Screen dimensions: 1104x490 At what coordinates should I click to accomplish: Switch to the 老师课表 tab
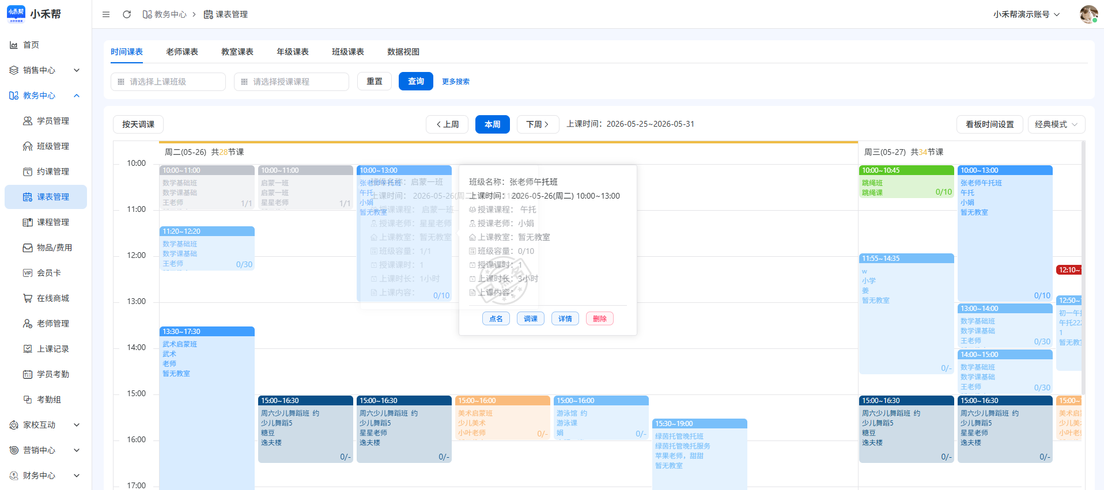pos(182,52)
